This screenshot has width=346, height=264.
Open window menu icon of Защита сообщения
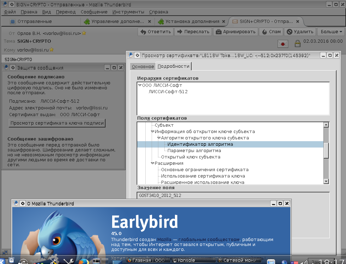[6, 67]
